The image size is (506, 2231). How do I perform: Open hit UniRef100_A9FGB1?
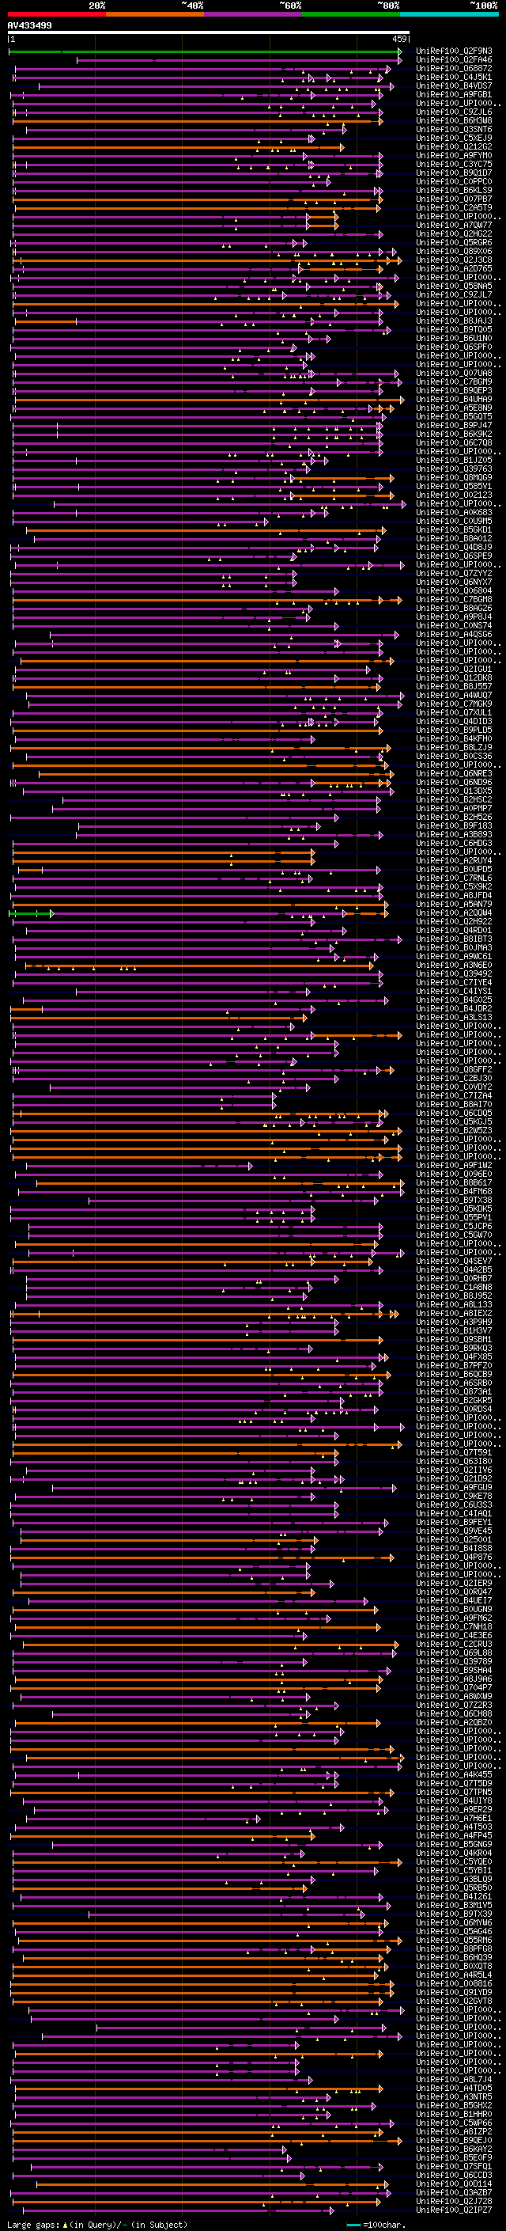click(x=454, y=94)
